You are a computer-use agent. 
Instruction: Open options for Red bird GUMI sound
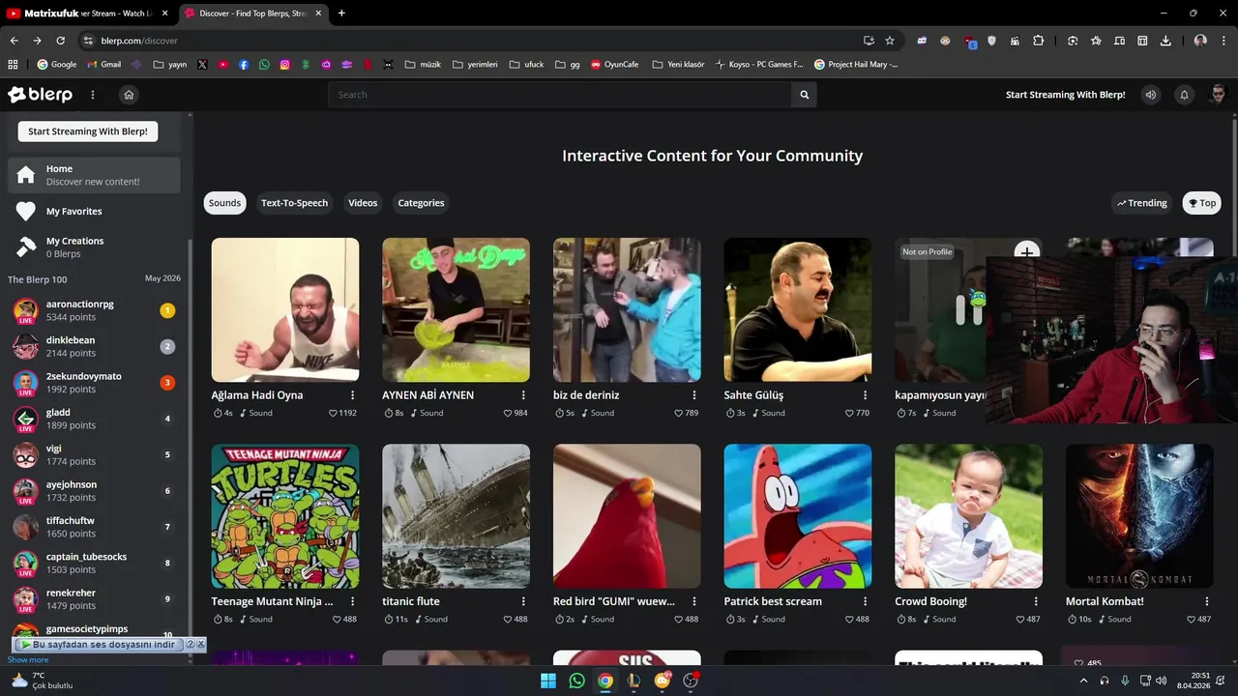click(694, 601)
